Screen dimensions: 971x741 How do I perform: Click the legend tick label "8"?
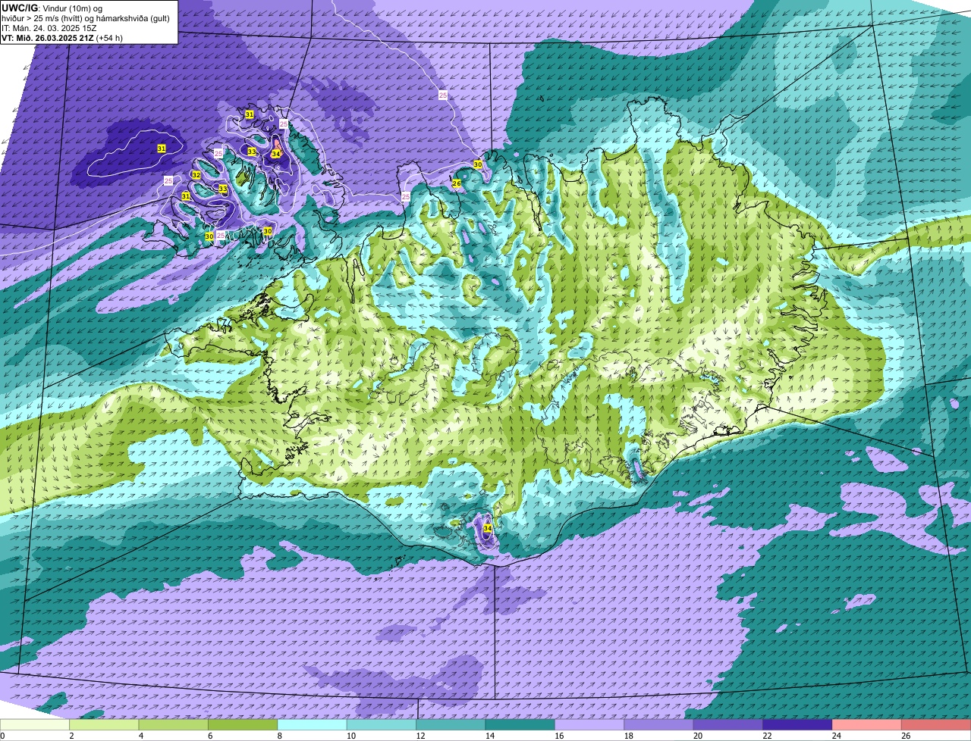(278, 736)
